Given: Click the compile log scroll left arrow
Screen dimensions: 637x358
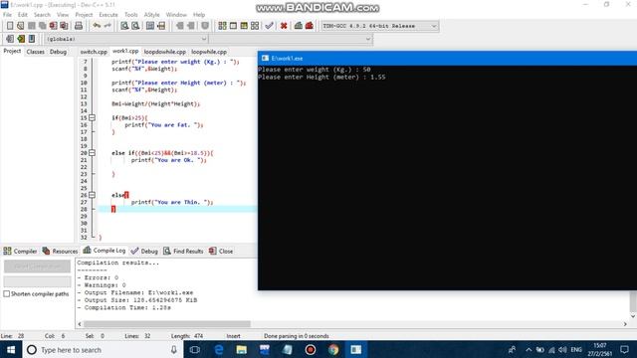Looking at the screenshot, I should pyautogui.click(x=80, y=324).
